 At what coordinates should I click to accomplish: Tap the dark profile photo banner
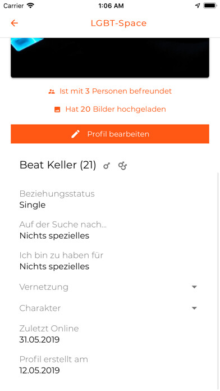[110, 58]
